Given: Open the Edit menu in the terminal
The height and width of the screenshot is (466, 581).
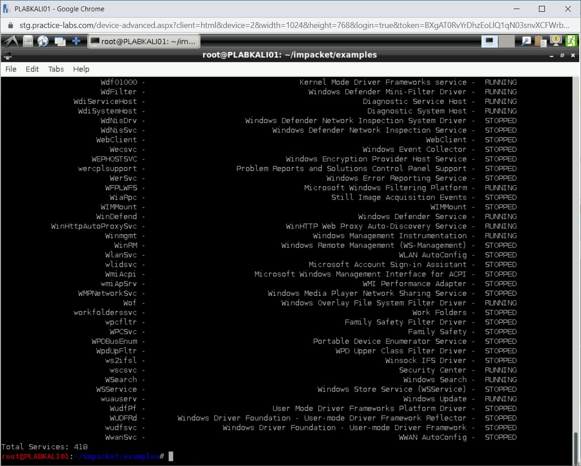Looking at the screenshot, I should tap(32, 69).
